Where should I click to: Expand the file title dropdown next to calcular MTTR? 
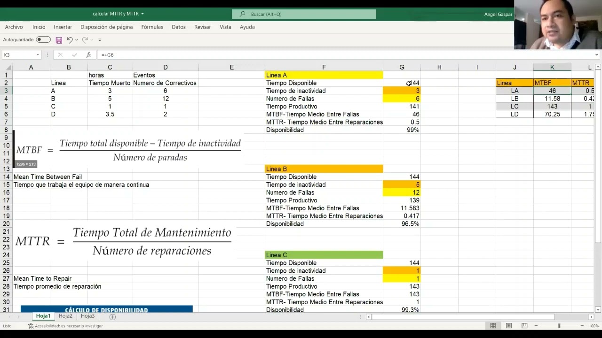[x=143, y=14]
